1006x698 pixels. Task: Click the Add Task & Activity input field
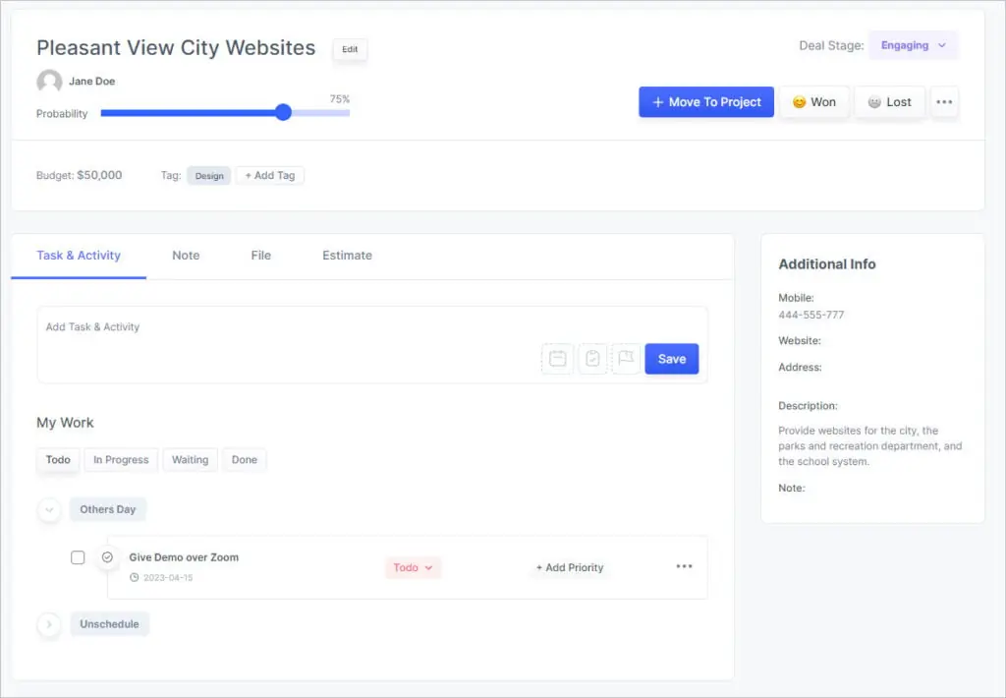[285, 328]
